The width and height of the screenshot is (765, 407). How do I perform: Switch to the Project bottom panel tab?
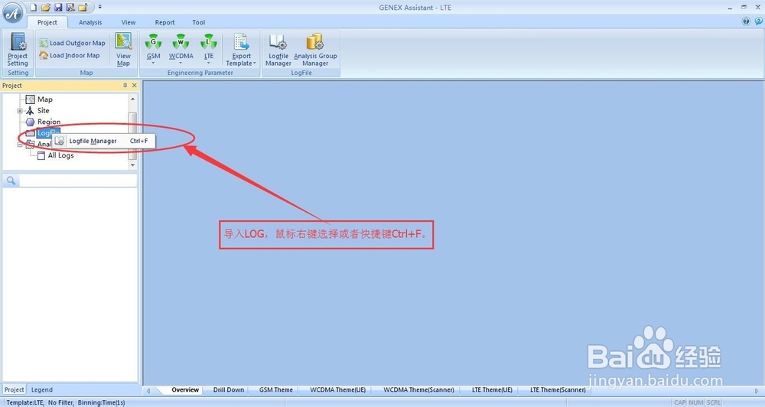(x=14, y=389)
